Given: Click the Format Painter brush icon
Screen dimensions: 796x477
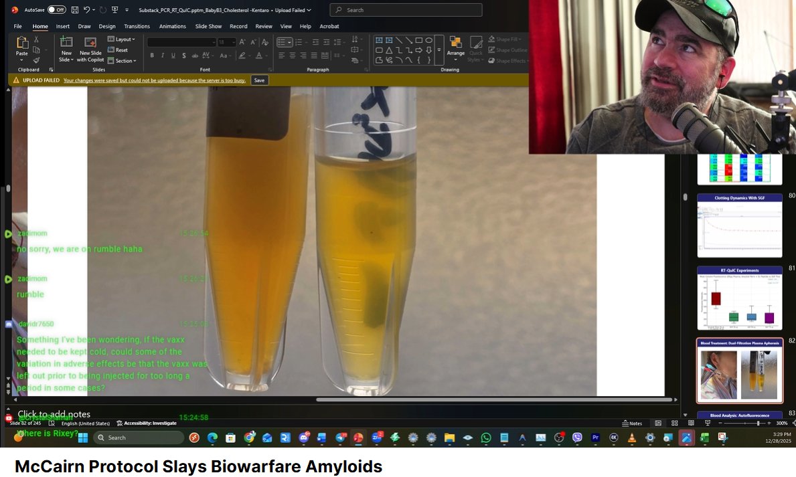Looking at the screenshot, I should (x=36, y=60).
